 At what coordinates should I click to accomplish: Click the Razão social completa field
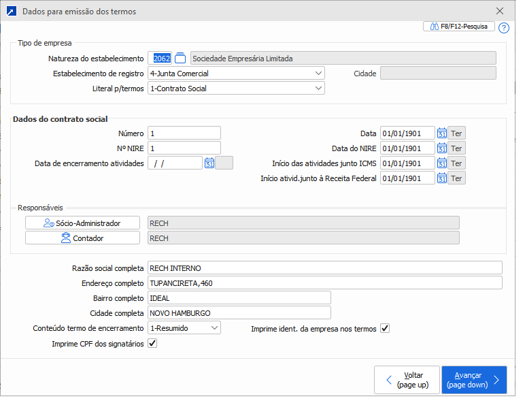coord(324,268)
